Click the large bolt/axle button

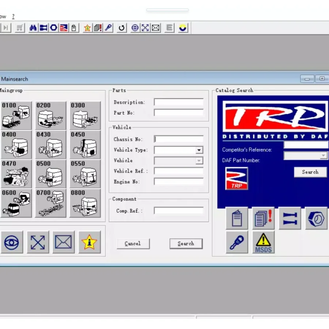point(290,219)
